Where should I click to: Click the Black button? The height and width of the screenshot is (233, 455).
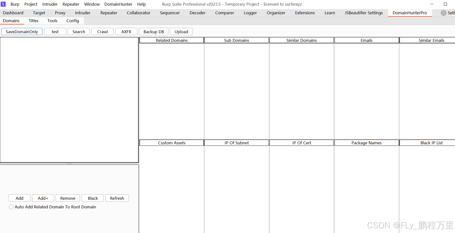(93, 198)
